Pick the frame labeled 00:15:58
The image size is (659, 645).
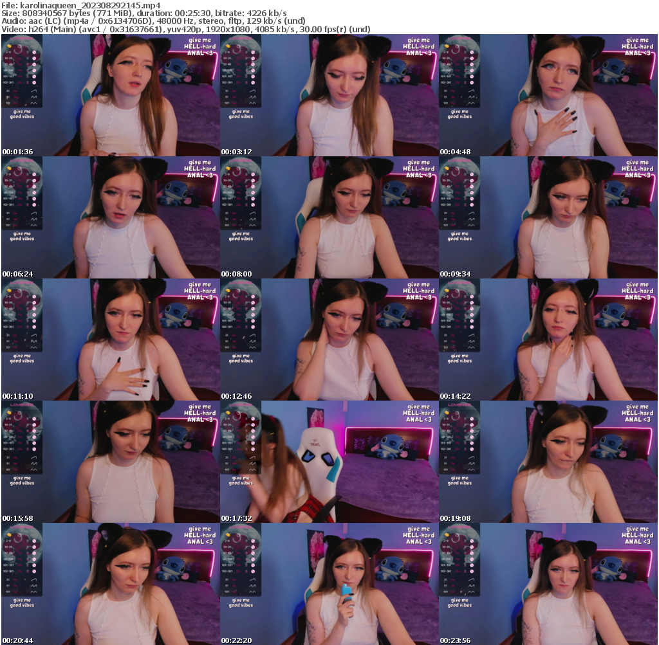point(111,462)
